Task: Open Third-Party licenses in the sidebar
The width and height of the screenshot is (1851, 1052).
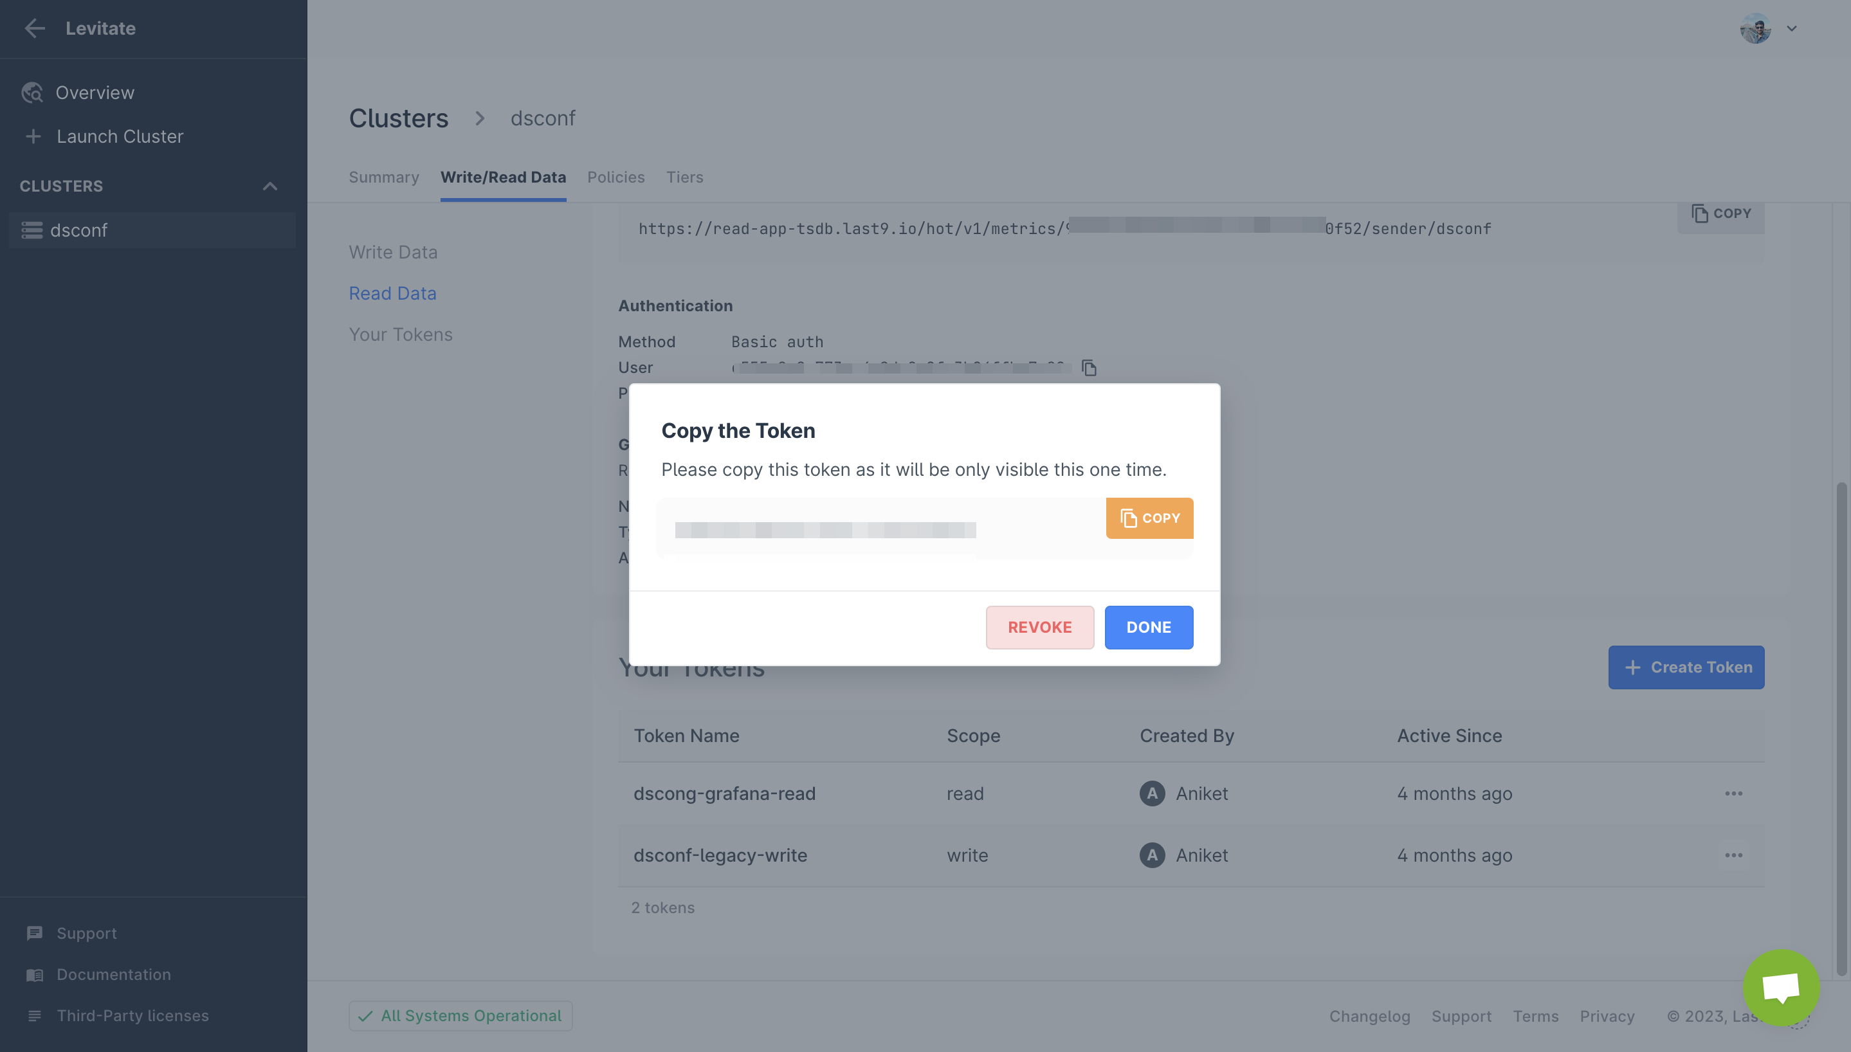Action: point(132,1015)
